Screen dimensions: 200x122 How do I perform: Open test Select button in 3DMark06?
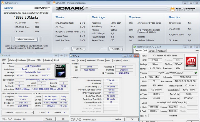[78, 49]
